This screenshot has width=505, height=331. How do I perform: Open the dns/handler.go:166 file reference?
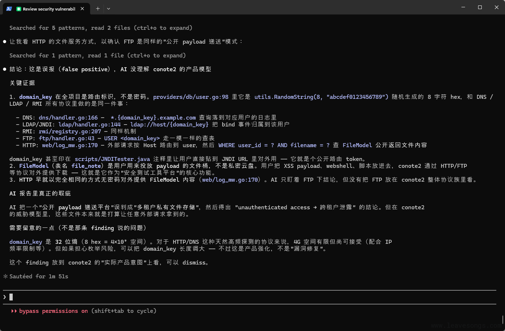pyautogui.click(x=68, y=118)
